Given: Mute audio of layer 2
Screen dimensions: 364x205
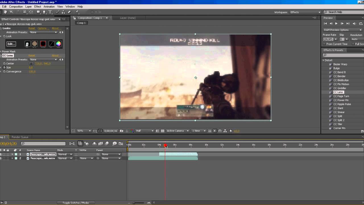Looking at the screenshot, I should (x=1, y=158).
